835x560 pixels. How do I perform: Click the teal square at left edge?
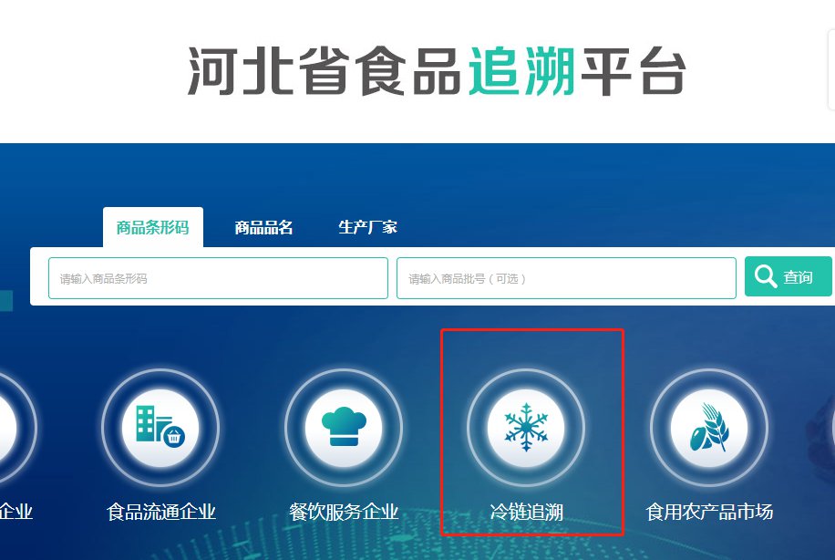coord(6,300)
